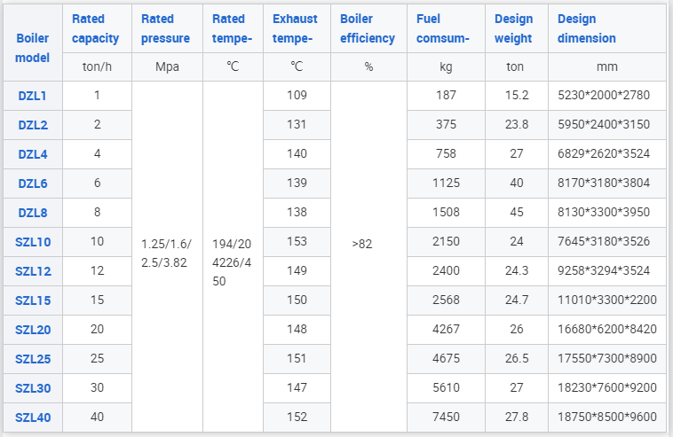Open the DZL2 boiler model link
Viewport: 673px width, 437px height.
(x=33, y=125)
